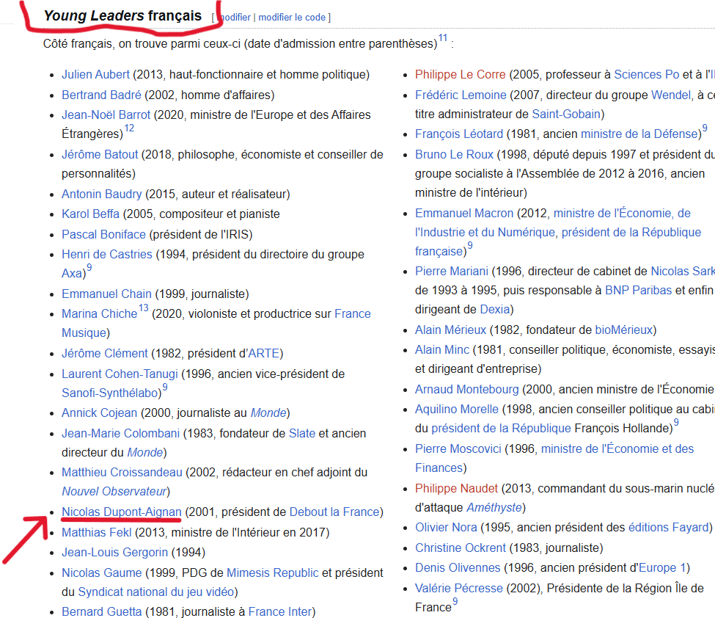The width and height of the screenshot is (715, 618).
Task: Open the BNP Paribas link
Action: click(x=639, y=290)
